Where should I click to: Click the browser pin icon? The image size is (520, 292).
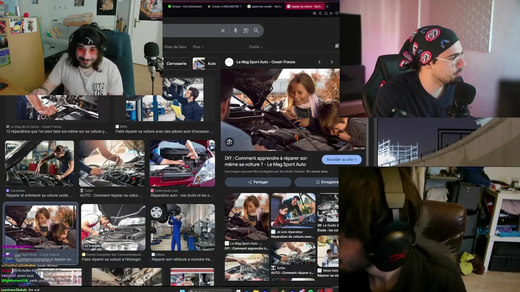click(x=320, y=13)
